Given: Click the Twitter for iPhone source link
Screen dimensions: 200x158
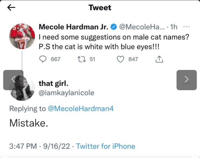Looking at the screenshot, I should coord(106,146).
